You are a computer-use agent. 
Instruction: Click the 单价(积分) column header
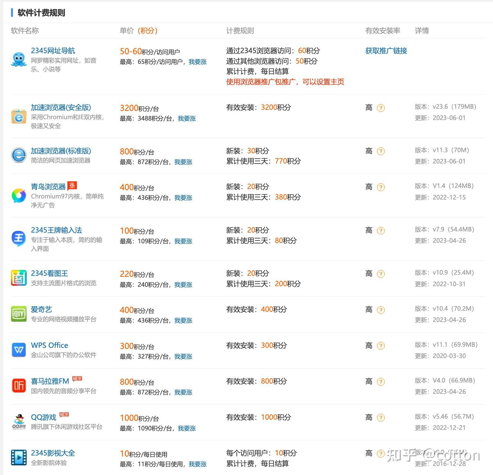point(139,31)
